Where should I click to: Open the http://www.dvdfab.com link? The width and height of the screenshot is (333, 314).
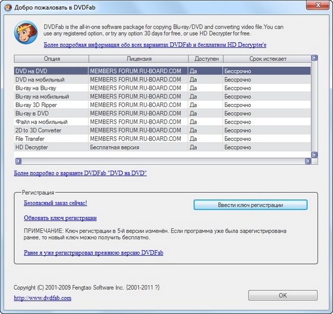[x=42, y=298]
